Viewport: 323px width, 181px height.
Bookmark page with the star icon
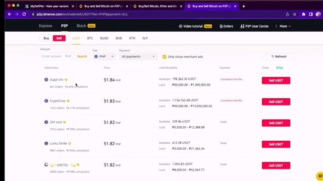pos(295,14)
